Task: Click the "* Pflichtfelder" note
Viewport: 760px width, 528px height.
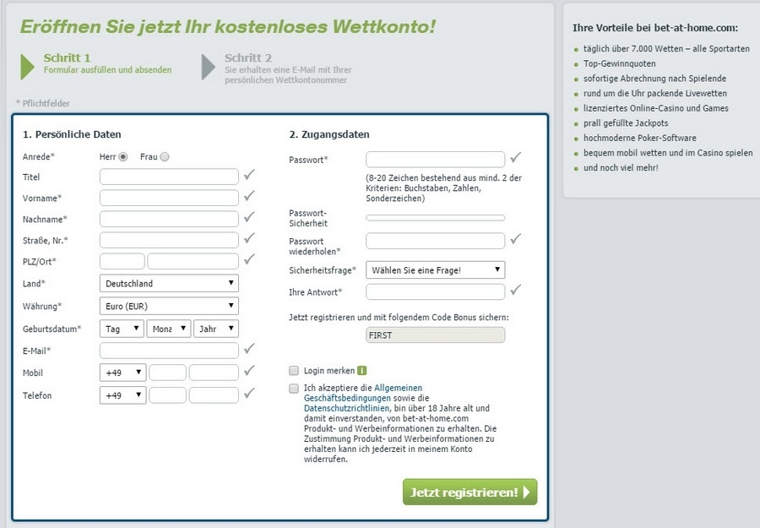Action: [x=43, y=103]
